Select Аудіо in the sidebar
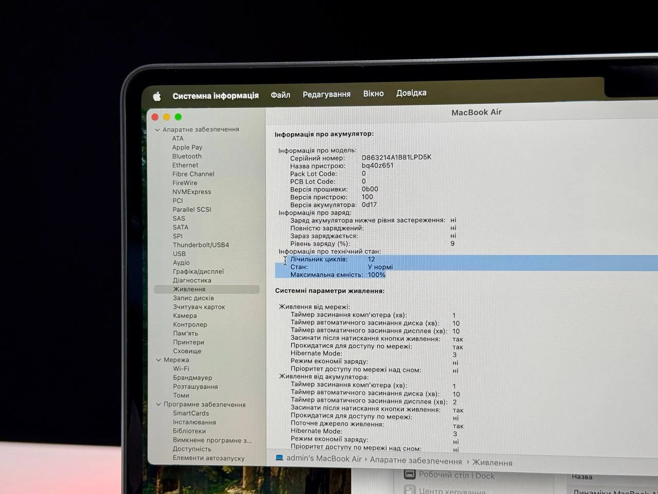This screenshot has height=494, width=658. (181, 262)
